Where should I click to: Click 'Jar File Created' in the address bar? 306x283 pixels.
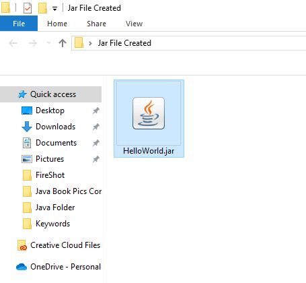[124, 43]
